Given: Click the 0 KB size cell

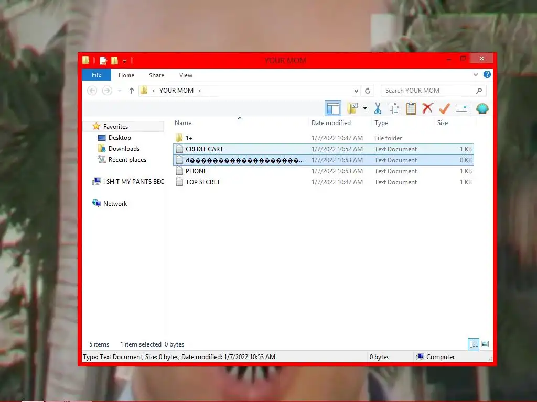Looking at the screenshot, I should tap(466, 160).
